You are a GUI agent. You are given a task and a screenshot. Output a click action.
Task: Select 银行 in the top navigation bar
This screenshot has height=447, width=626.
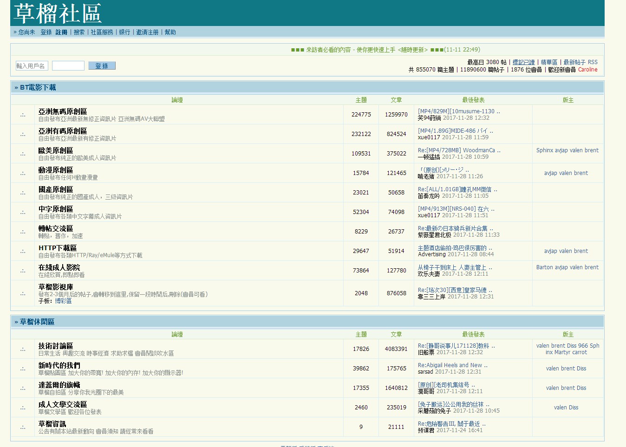point(124,32)
